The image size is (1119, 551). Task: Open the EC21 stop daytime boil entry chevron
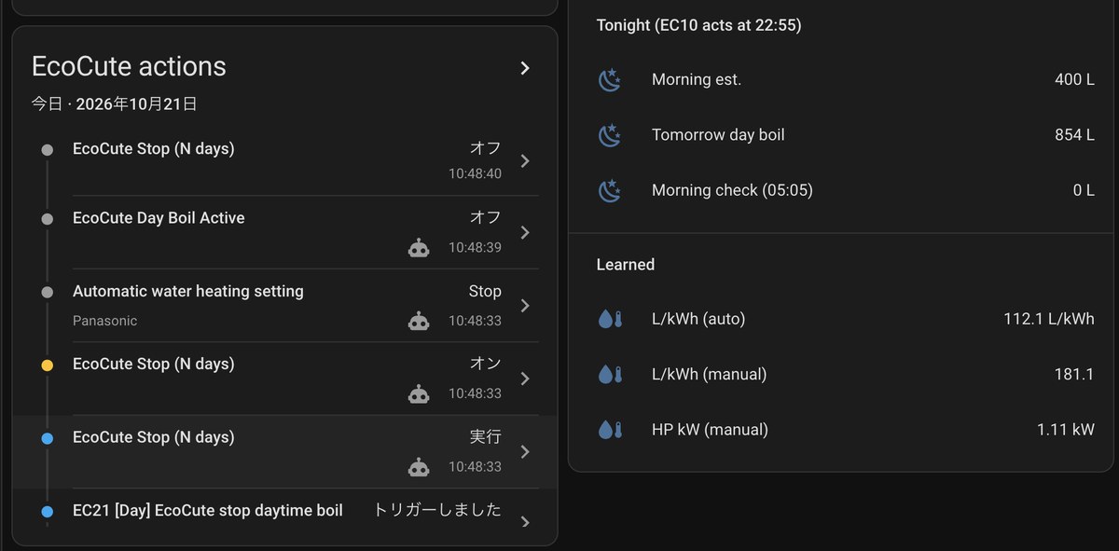[x=525, y=522]
